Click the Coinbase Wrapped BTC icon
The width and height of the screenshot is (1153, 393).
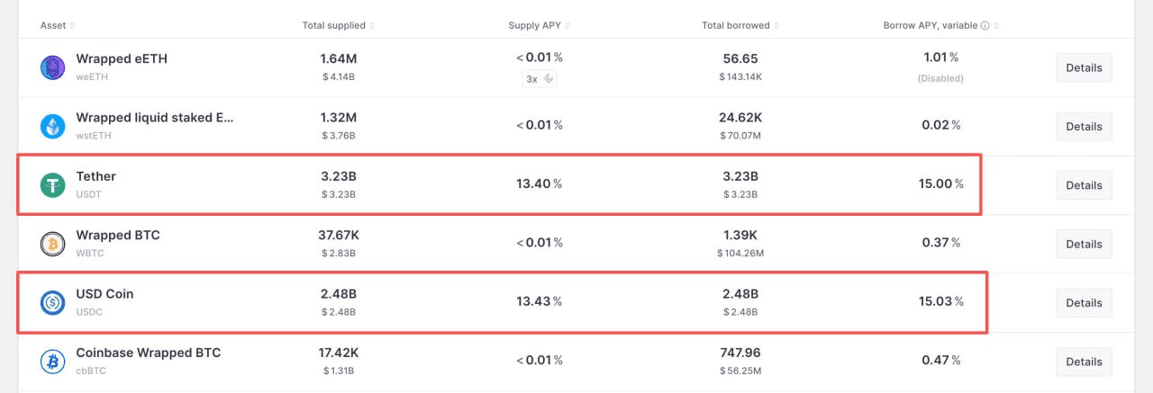pyautogui.click(x=53, y=362)
